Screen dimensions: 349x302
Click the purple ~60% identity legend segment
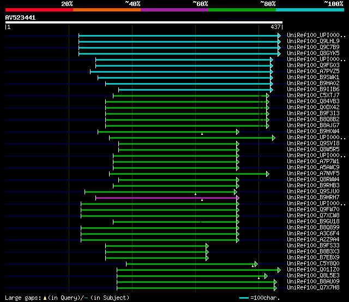point(174,10)
